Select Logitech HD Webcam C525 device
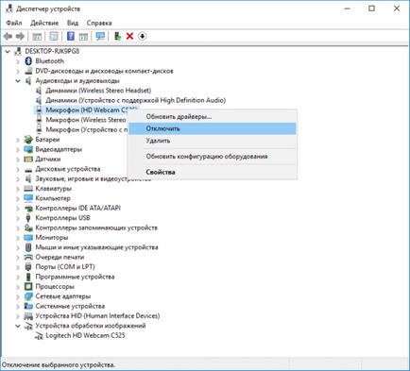The width and height of the screenshot is (410, 371). click(x=85, y=335)
